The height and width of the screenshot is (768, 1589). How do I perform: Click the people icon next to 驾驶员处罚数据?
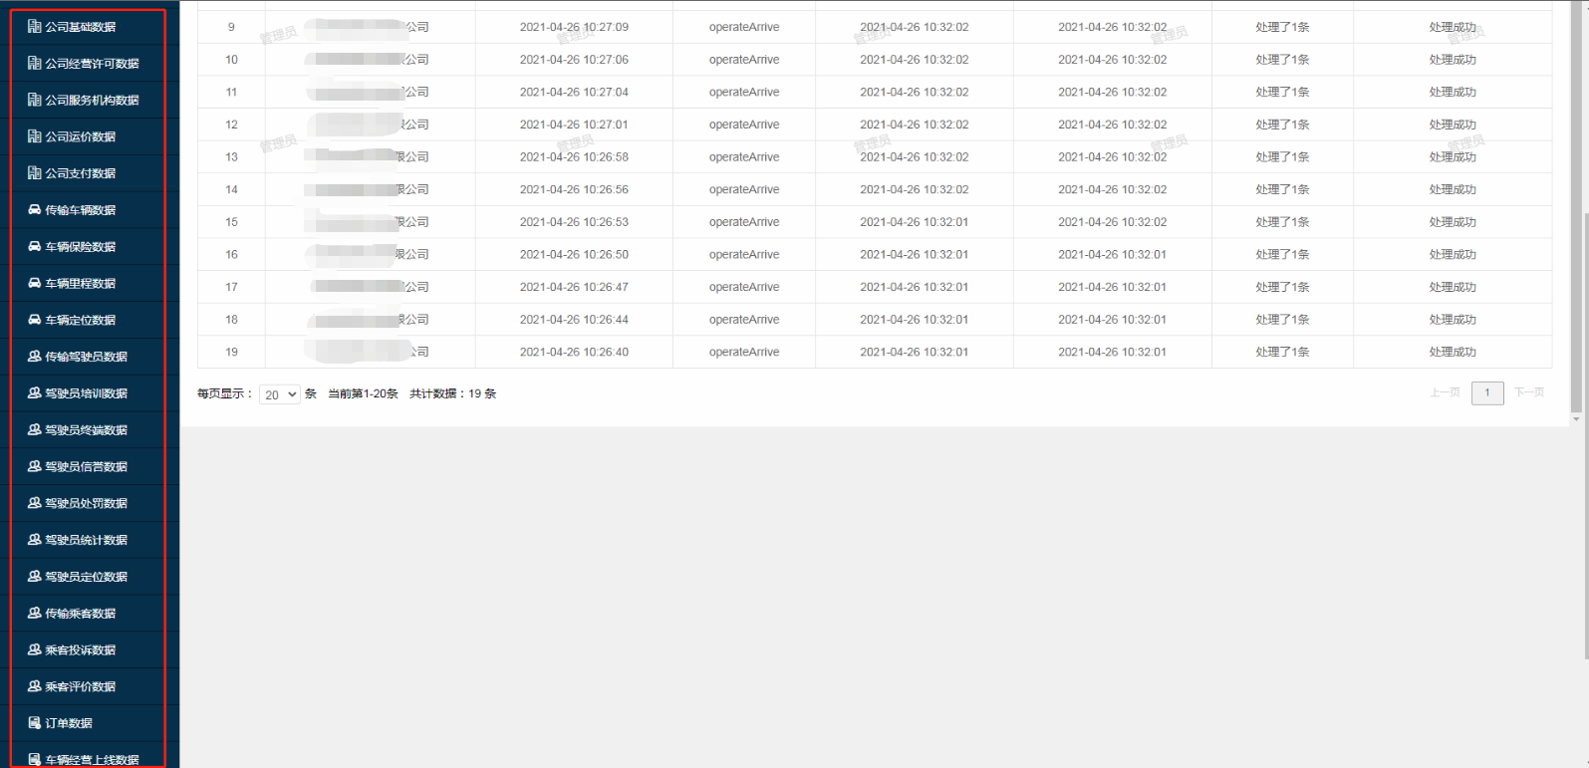click(x=34, y=503)
